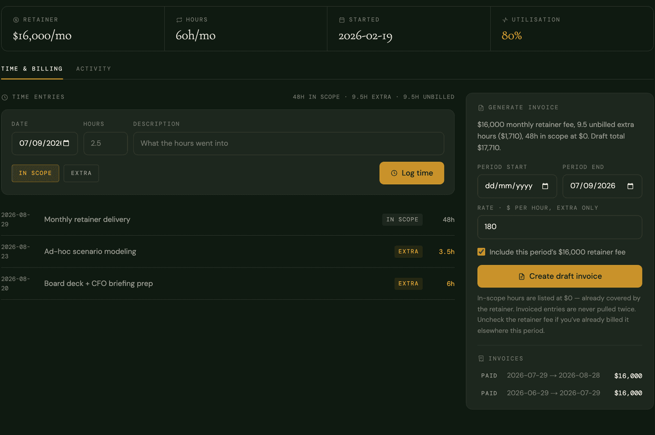Click the Invoices receipt icon

481,359
